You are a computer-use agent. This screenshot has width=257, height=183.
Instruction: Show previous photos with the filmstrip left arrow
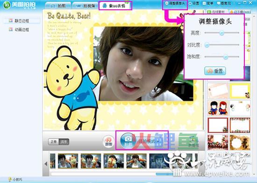(x=46, y=164)
